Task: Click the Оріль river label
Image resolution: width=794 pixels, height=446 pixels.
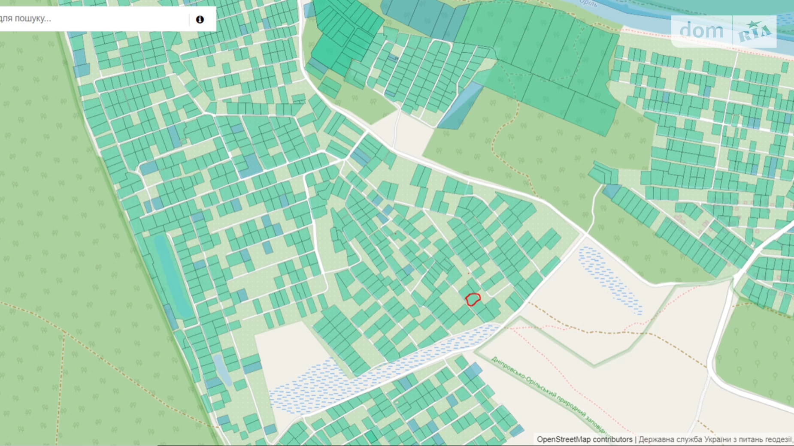Action: (x=588, y=3)
